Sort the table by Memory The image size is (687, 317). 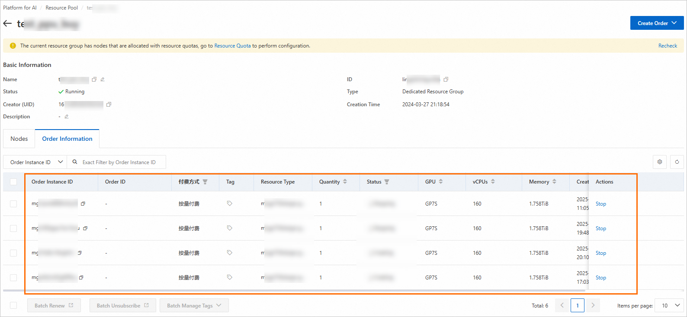[x=554, y=182]
